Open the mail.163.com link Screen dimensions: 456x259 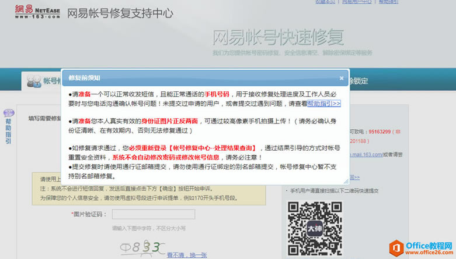click(x=366, y=155)
